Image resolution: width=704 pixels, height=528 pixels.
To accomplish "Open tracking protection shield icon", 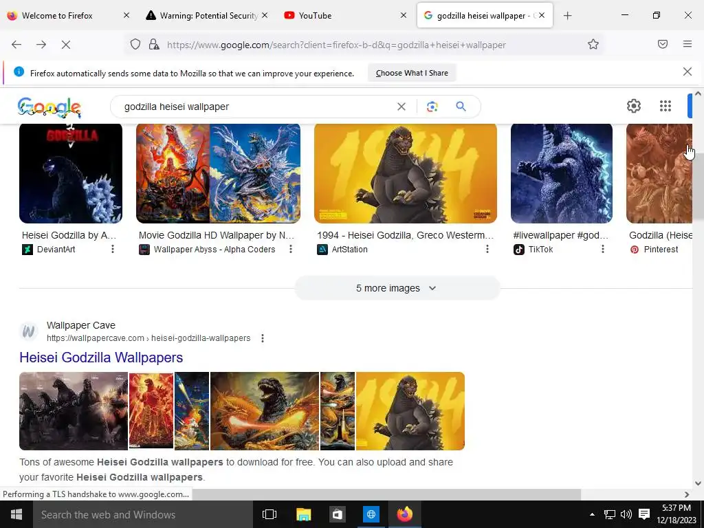I will pos(135,45).
